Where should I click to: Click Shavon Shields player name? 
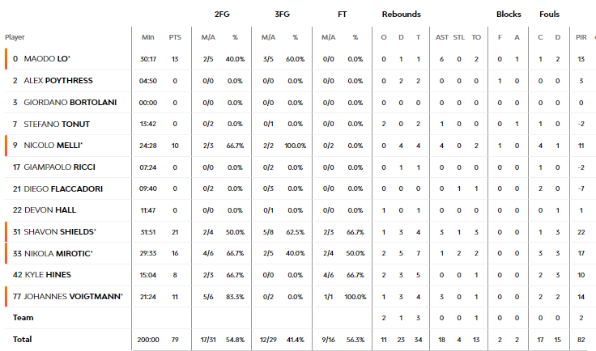(x=60, y=232)
